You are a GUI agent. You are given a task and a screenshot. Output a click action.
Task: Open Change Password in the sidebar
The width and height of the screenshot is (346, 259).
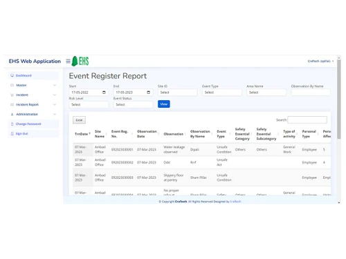34,124
